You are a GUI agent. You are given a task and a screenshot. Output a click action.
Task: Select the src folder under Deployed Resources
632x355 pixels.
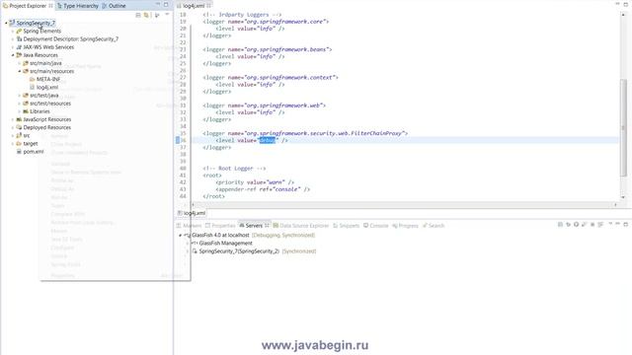click(27, 136)
